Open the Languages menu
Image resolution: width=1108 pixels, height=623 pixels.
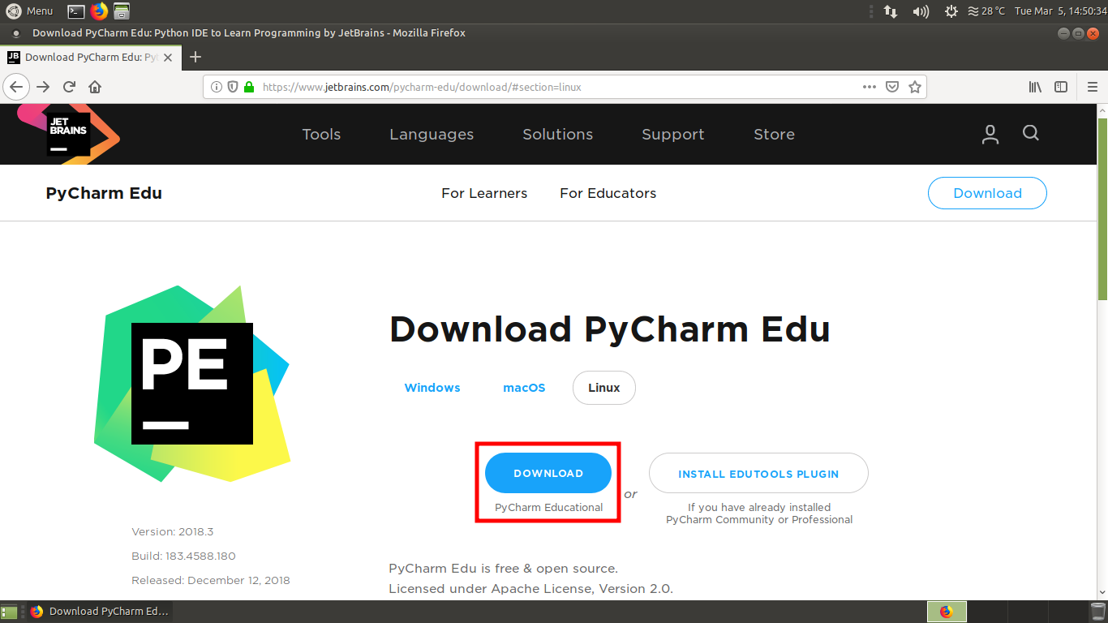click(432, 135)
